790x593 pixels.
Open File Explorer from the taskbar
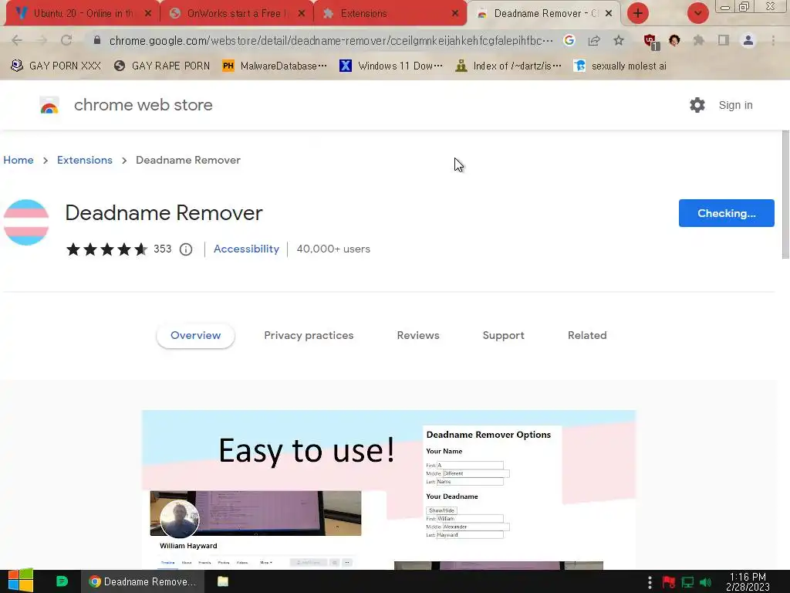tap(223, 581)
